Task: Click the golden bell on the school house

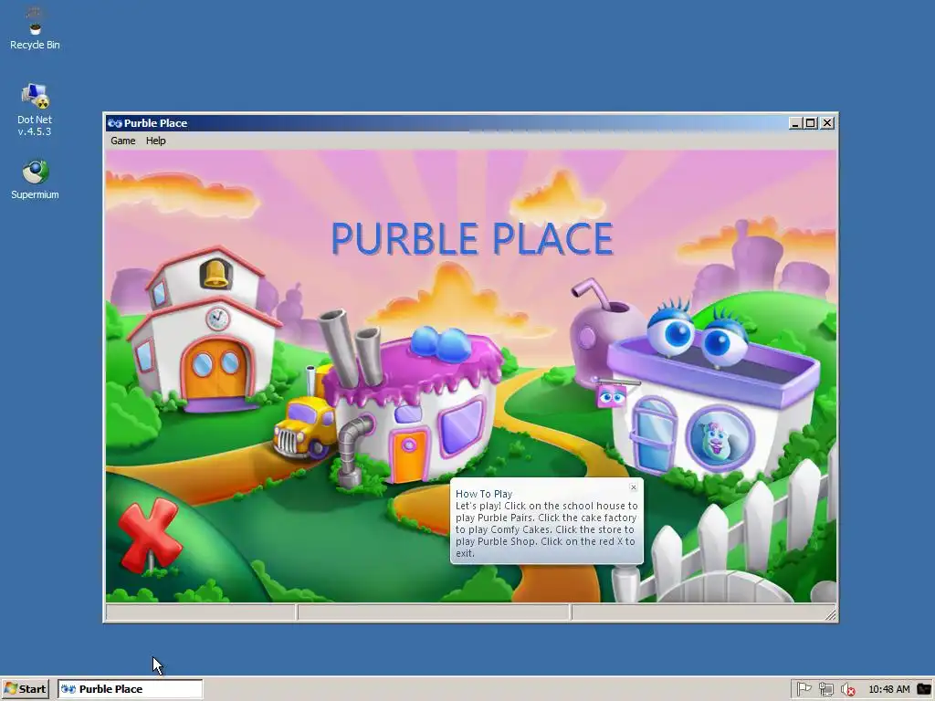Action: point(215,274)
